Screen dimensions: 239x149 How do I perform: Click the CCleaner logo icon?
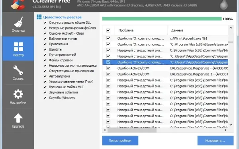(18, 4)
